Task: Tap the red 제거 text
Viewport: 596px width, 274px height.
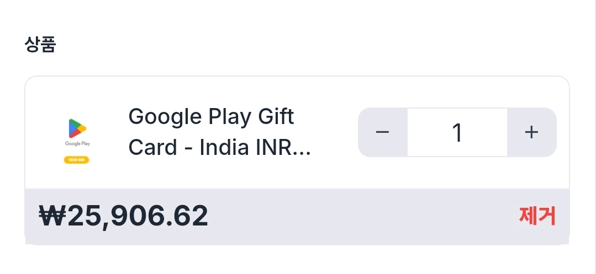Action: (x=537, y=216)
